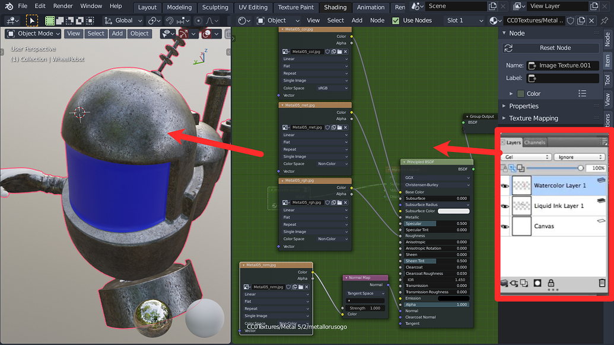Open the node editor Node menu
The width and height of the screenshot is (614, 345).
coord(377,20)
